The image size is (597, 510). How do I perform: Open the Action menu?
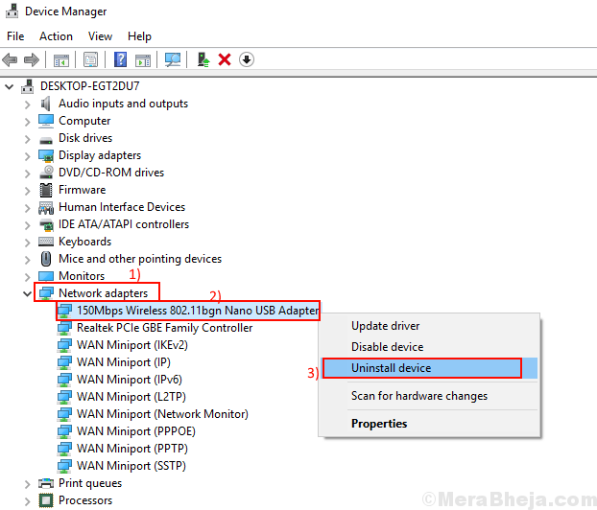coord(56,36)
